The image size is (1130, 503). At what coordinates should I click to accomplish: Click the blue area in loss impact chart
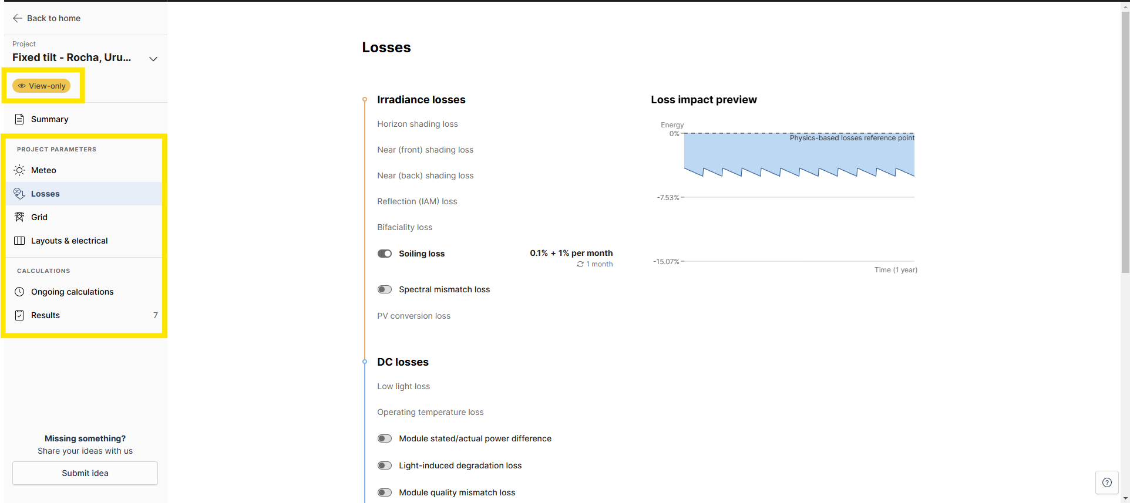pyautogui.click(x=799, y=154)
